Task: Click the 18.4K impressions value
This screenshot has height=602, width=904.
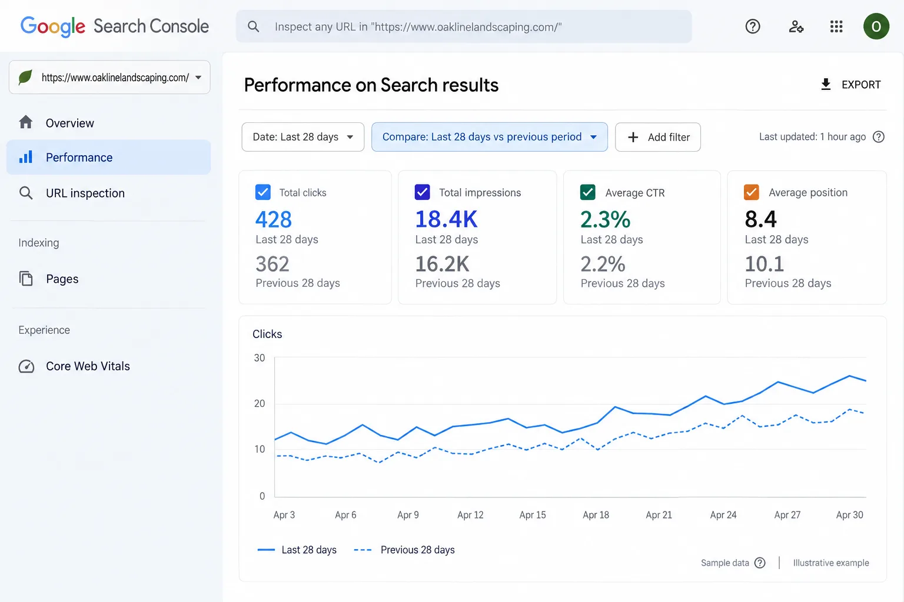Action: (x=447, y=219)
